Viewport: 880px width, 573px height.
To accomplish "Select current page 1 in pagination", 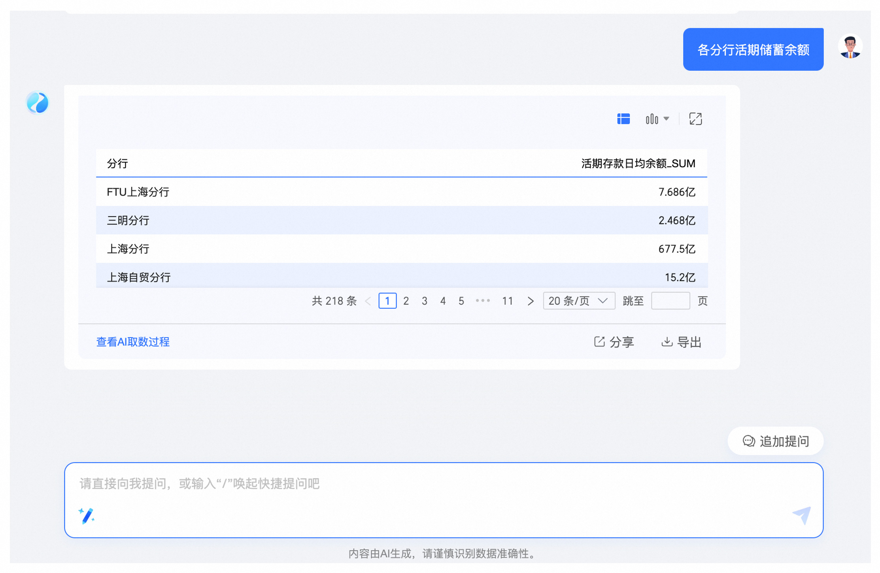I will click(387, 301).
